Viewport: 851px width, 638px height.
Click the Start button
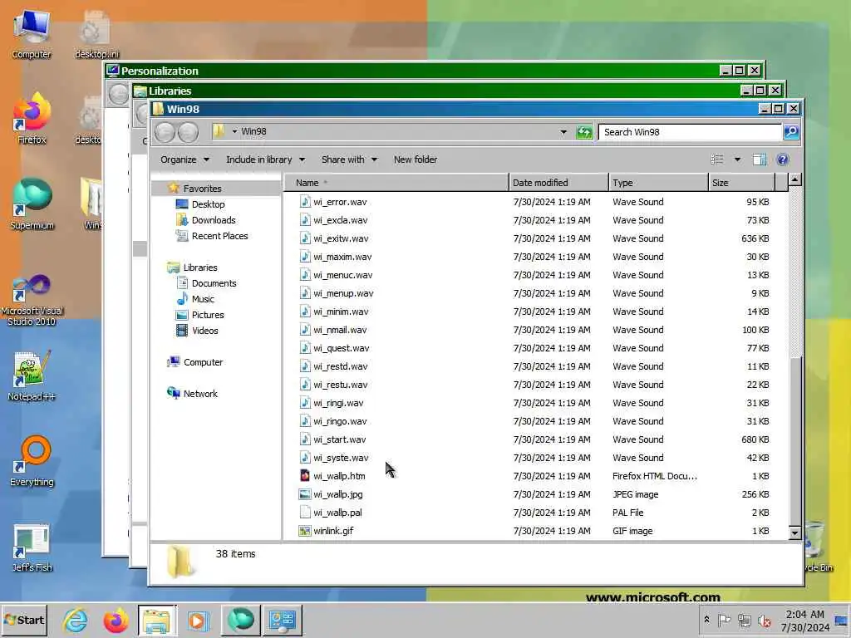click(24, 620)
